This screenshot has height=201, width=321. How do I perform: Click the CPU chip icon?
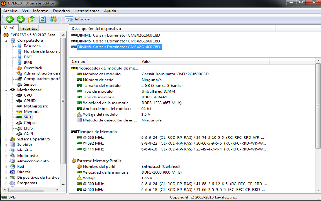coord(19,95)
